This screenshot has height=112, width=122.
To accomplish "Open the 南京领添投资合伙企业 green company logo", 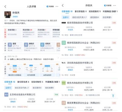I will (x=64, y=43).
